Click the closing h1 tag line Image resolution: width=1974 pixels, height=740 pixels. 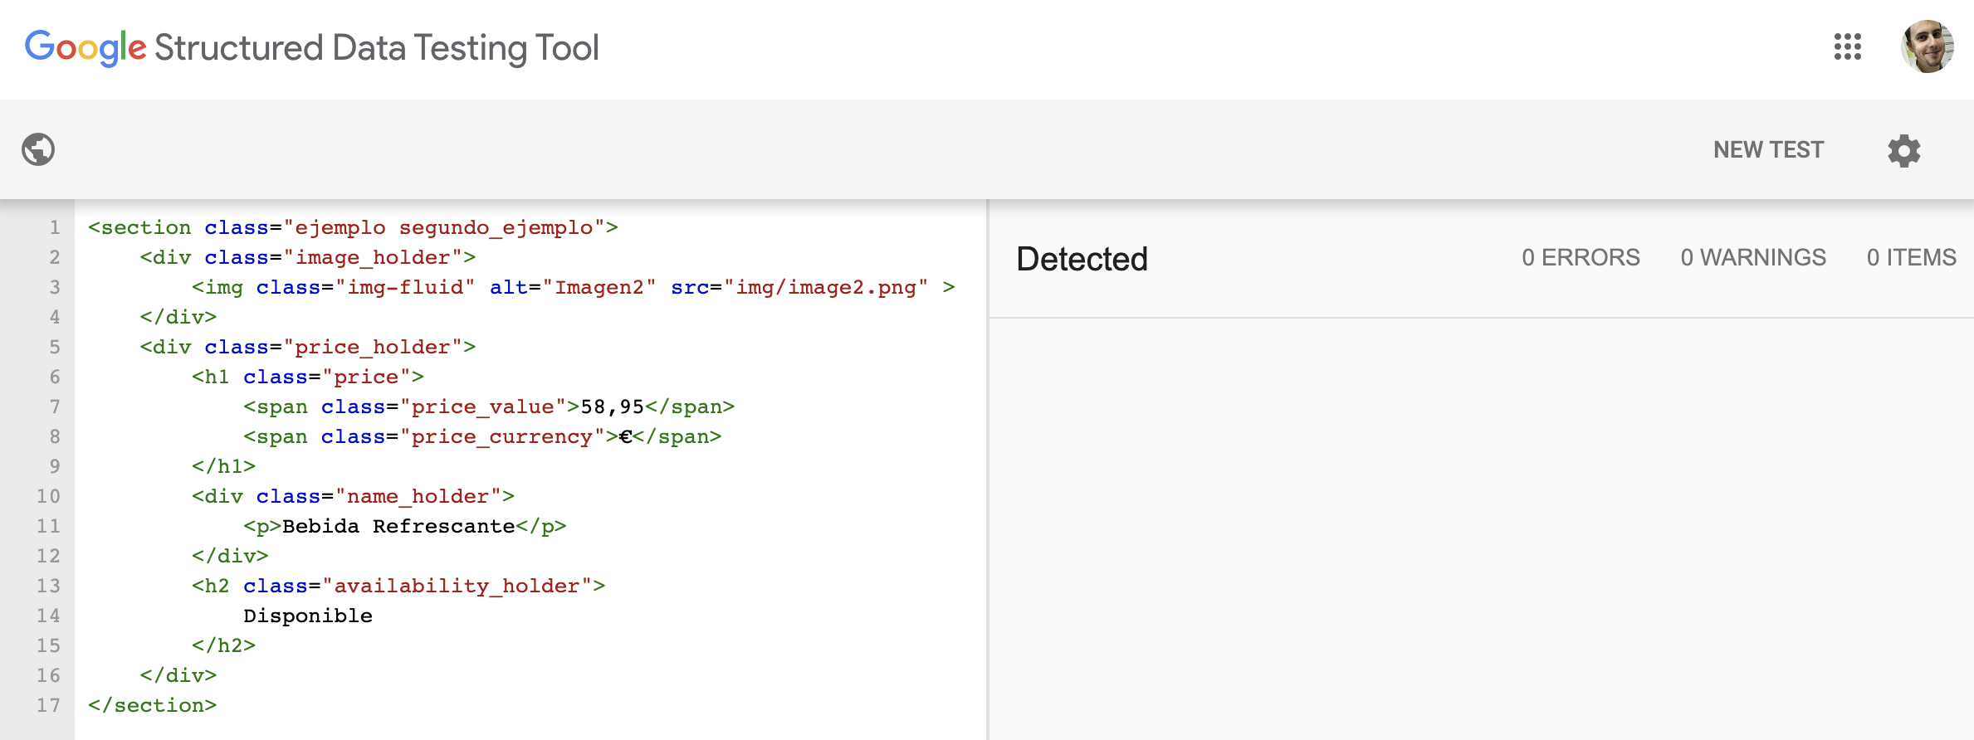223,466
